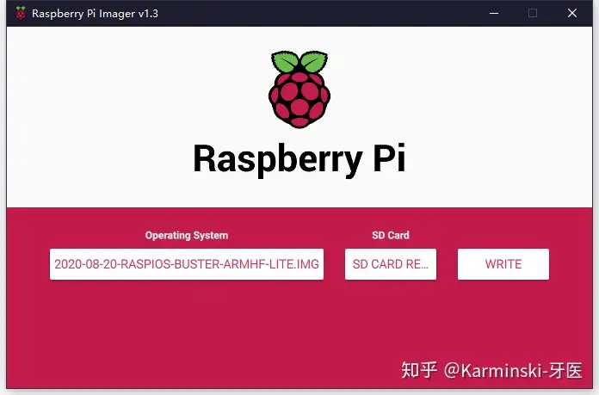Click the disabled maximize window button
599x395 pixels.
pyautogui.click(x=533, y=13)
